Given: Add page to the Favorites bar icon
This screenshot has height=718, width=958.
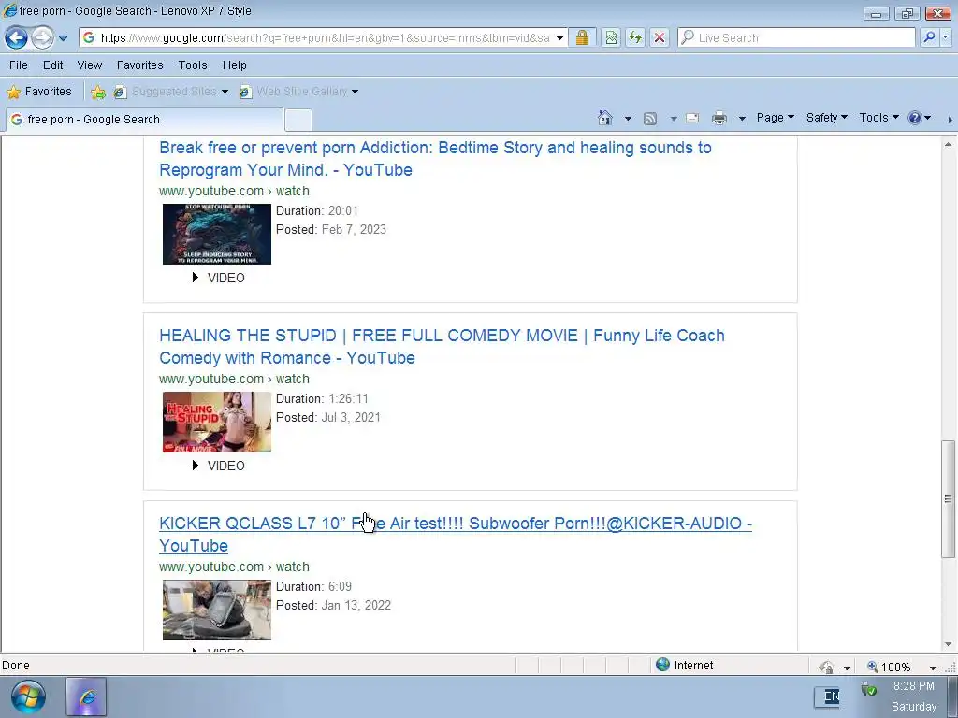Looking at the screenshot, I should (97, 92).
